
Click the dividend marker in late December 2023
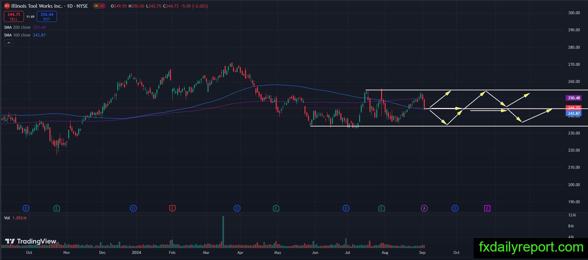tap(133, 208)
